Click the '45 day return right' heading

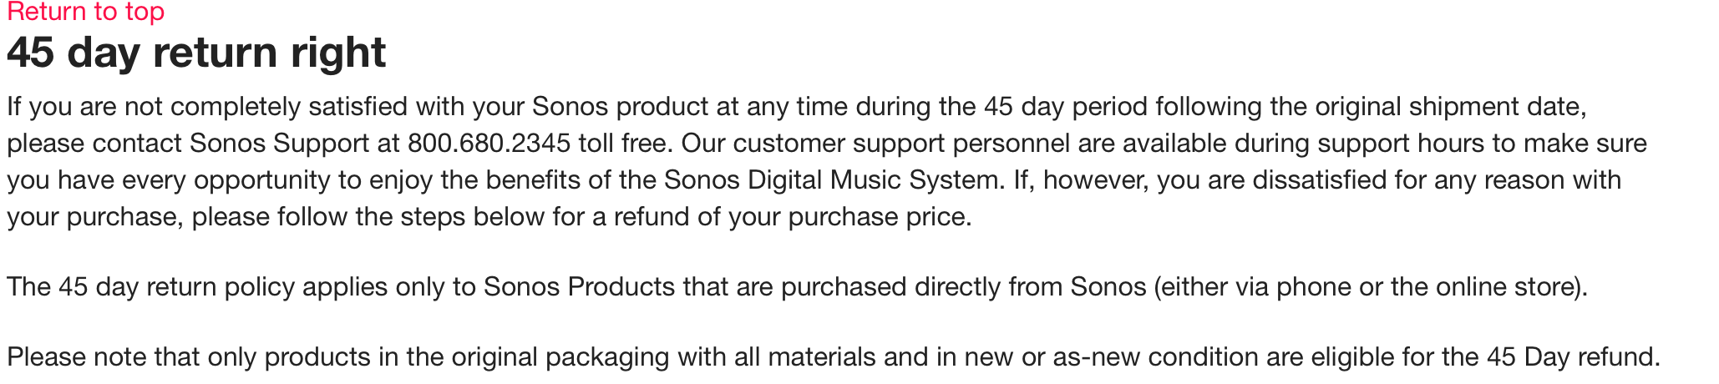[x=196, y=53]
